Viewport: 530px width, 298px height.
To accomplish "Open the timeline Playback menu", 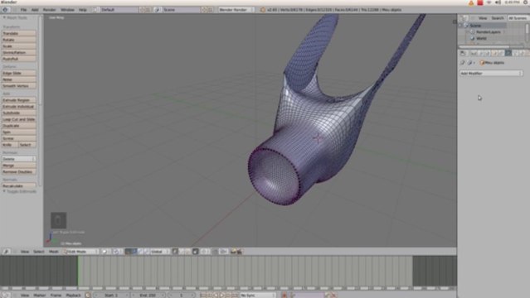I will (x=73, y=295).
